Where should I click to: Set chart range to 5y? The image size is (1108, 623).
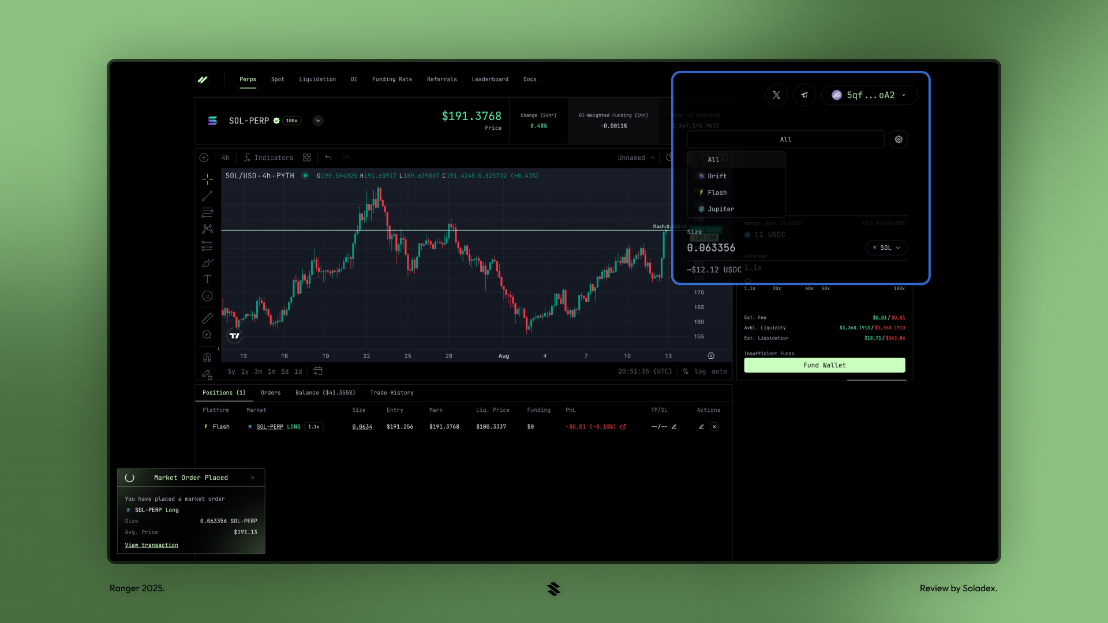[231, 372]
